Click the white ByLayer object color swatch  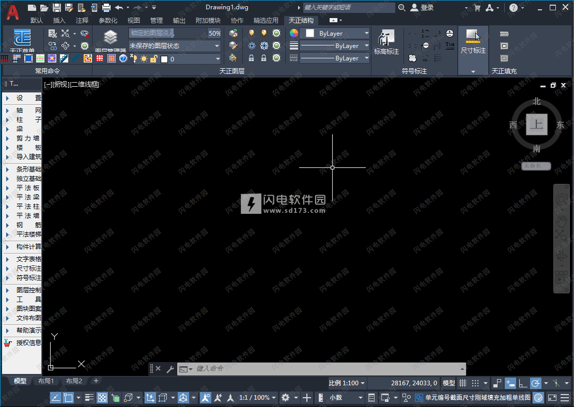click(x=309, y=33)
